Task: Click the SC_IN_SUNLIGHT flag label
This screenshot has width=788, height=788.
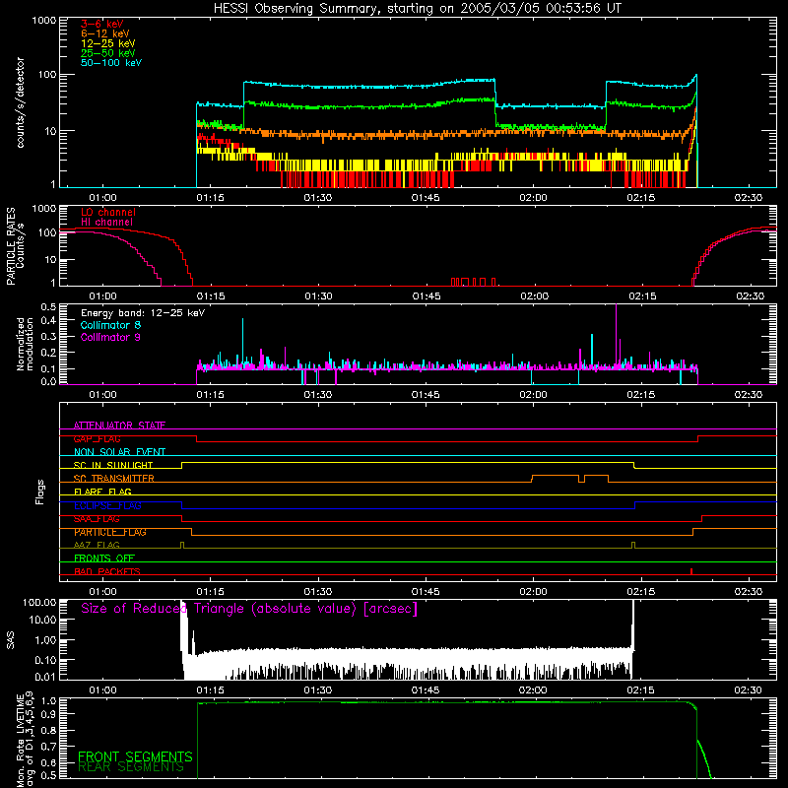Action: click(113, 465)
